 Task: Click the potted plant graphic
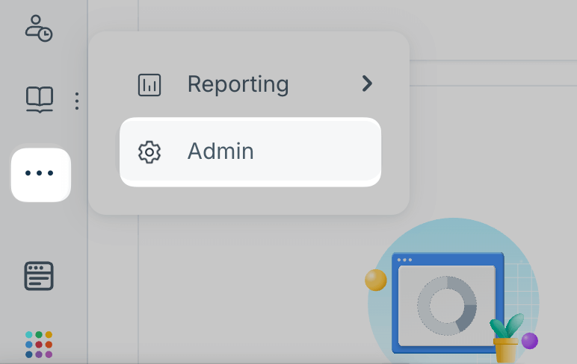tap(506, 338)
